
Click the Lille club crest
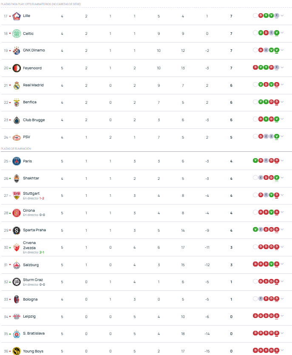pos(17,16)
